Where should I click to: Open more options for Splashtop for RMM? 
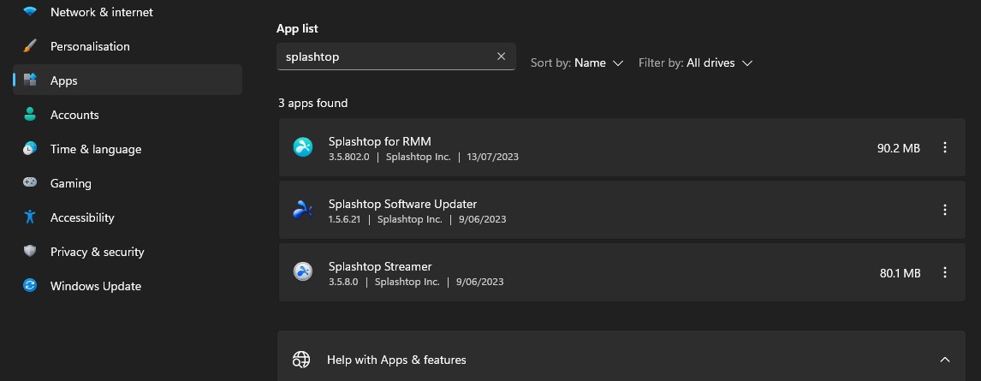point(945,147)
